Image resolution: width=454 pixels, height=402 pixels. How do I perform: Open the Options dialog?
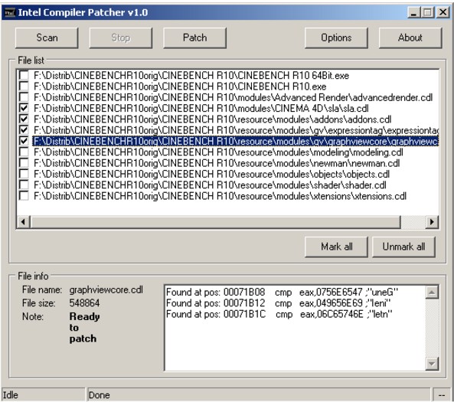[x=336, y=38]
